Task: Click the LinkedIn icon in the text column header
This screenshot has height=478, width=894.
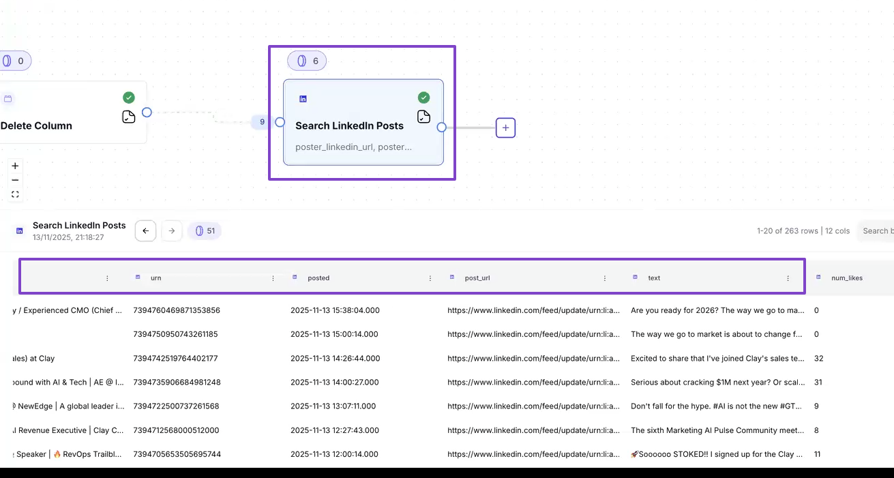Action: tap(635, 278)
